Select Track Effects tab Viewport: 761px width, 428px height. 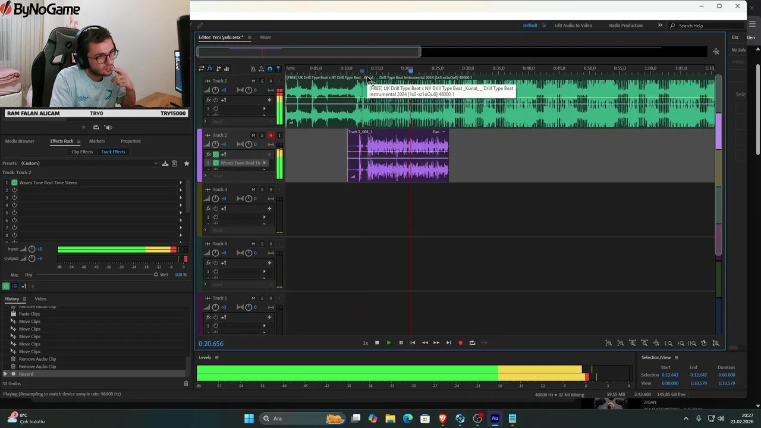click(113, 152)
